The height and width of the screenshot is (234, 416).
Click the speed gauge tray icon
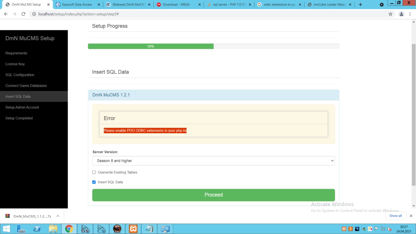pos(370,229)
